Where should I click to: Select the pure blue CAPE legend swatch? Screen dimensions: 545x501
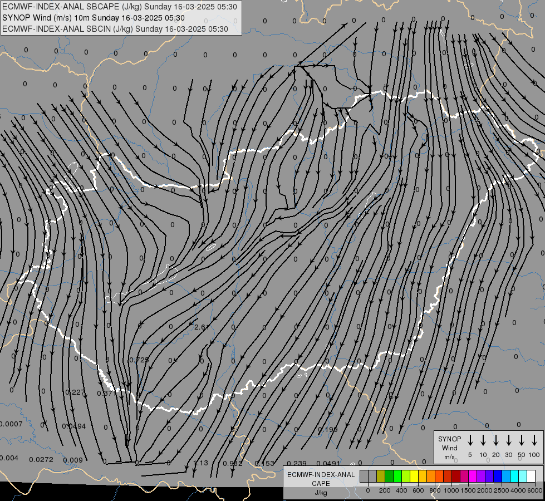498,476
